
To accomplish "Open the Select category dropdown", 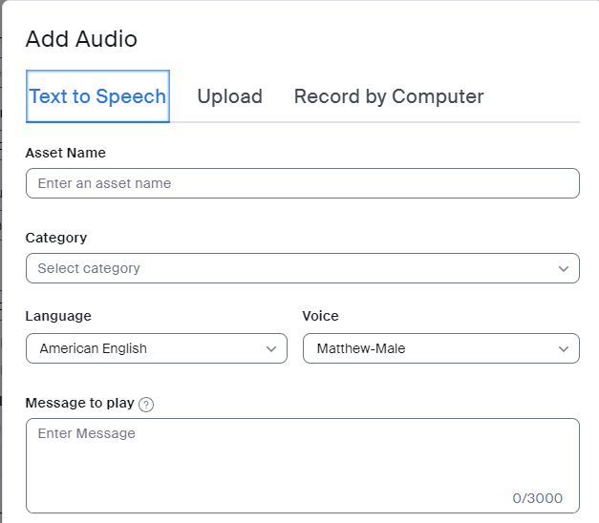I will point(303,268).
